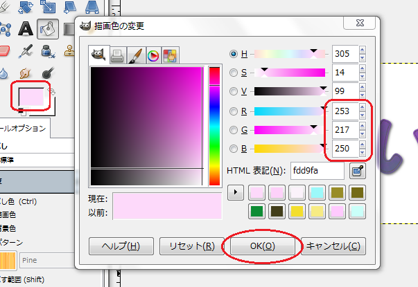
Task: Open the 標準 mode dropdown in tool options
Action: (37, 160)
